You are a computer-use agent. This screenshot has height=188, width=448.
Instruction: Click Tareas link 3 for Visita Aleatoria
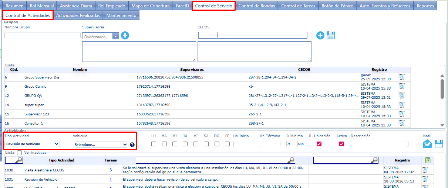[110, 170]
